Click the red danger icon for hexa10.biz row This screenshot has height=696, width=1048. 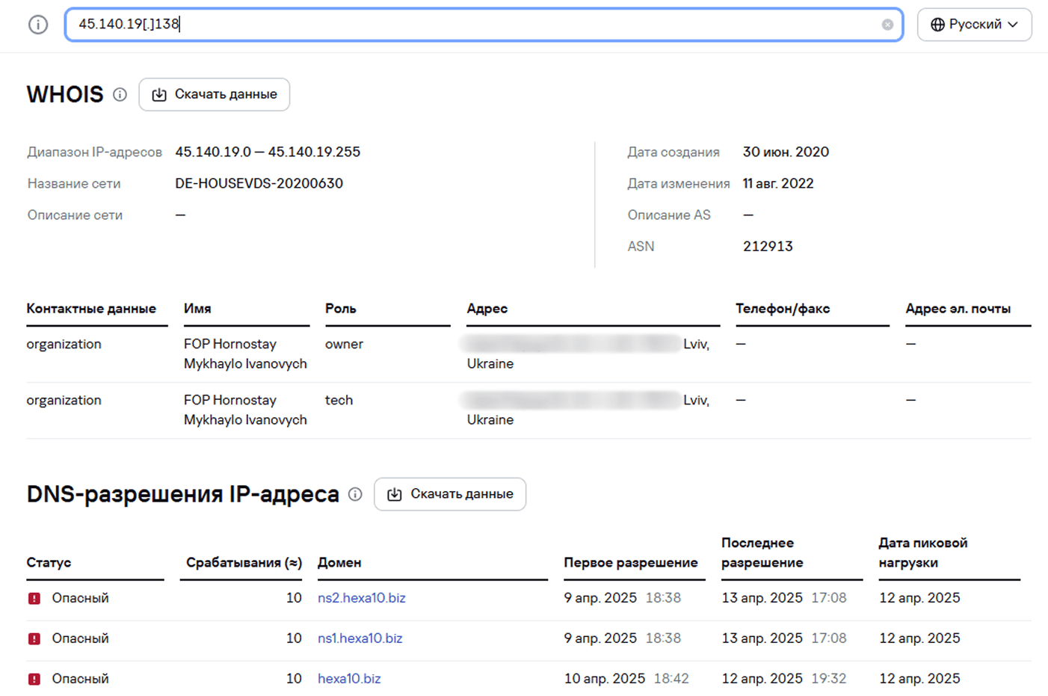click(34, 679)
